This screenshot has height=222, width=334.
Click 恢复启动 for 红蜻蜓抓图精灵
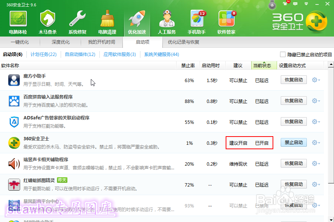pos(293,184)
